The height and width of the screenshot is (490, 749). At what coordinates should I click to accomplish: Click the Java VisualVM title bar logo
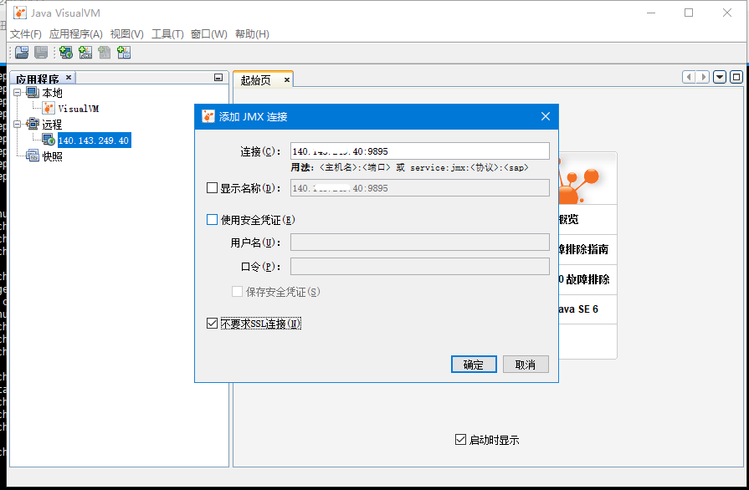pyautogui.click(x=19, y=13)
